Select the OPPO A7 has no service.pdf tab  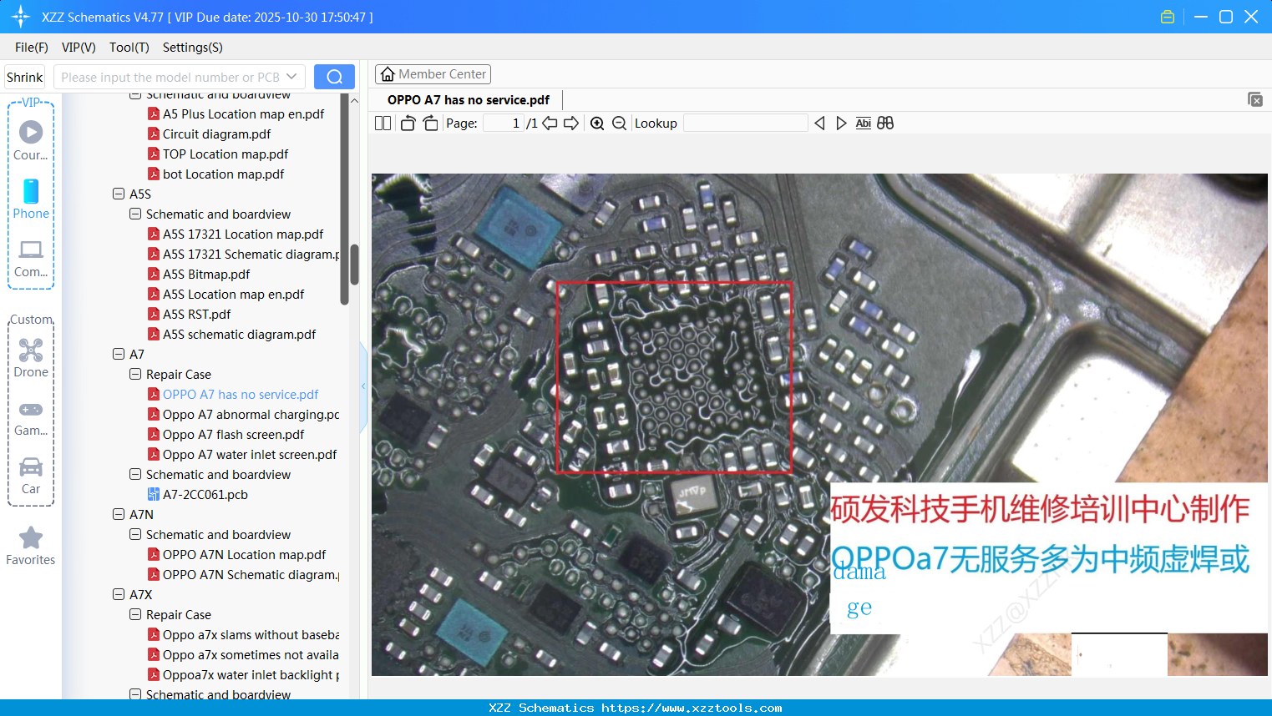[x=469, y=100]
